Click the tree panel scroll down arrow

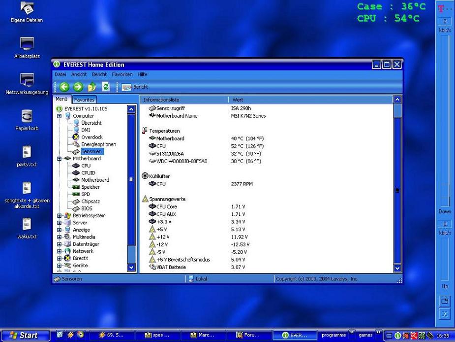point(131,267)
